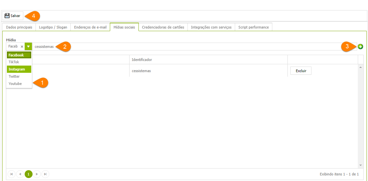Go to the last page of results
This screenshot has width=368, height=181.
click(x=45, y=174)
